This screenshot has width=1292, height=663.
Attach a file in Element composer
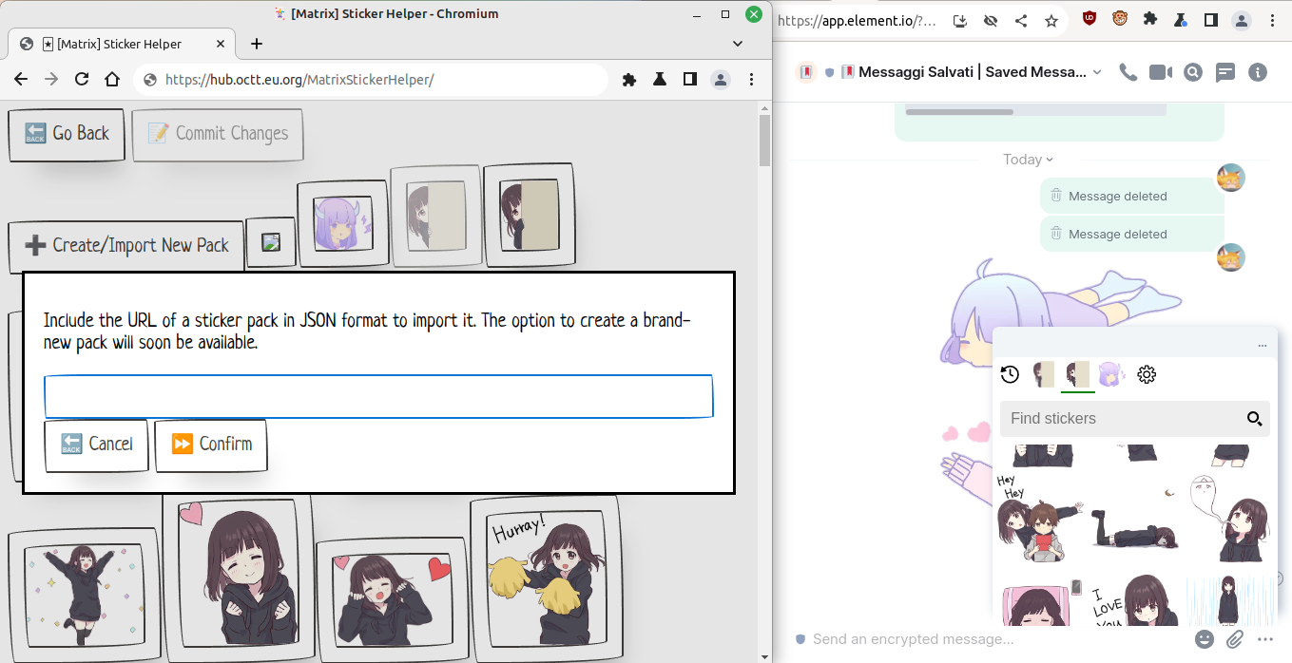point(1235,639)
